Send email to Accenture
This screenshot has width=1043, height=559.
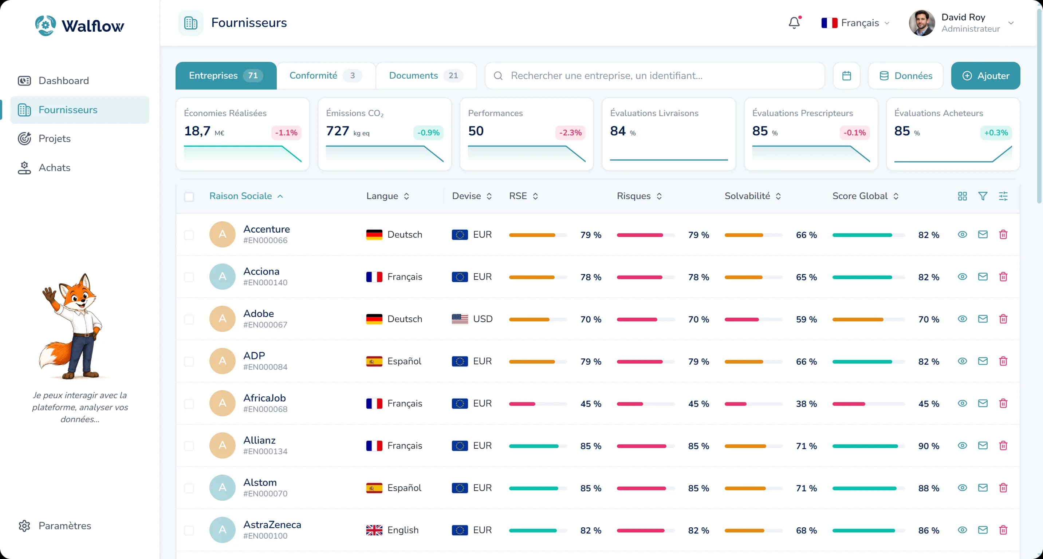pyautogui.click(x=983, y=235)
